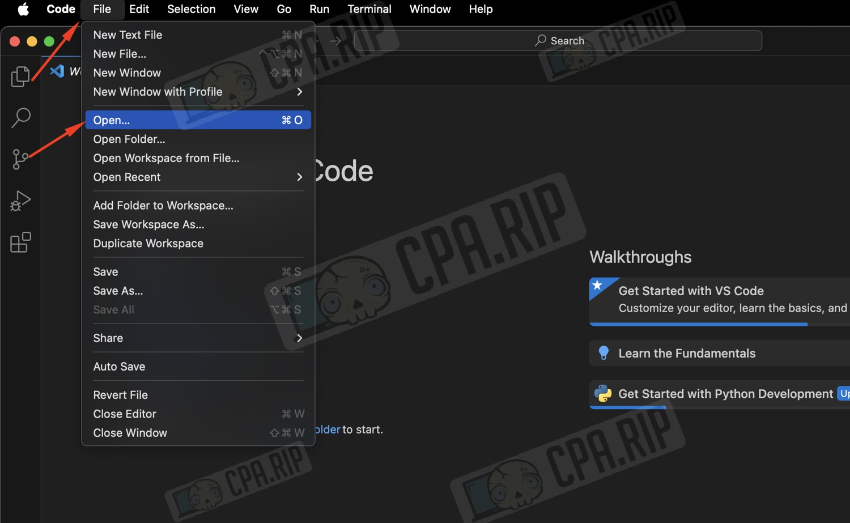Expand the Share submenu
Image resolution: width=850 pixels, height=523 pixels.
[198, 338]
